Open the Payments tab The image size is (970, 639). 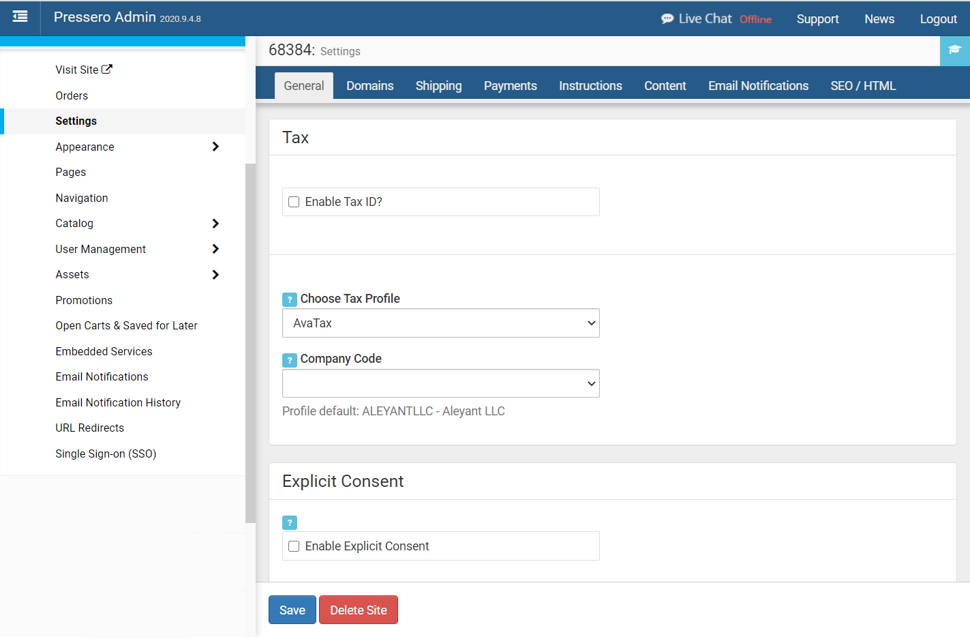[511, 86]
